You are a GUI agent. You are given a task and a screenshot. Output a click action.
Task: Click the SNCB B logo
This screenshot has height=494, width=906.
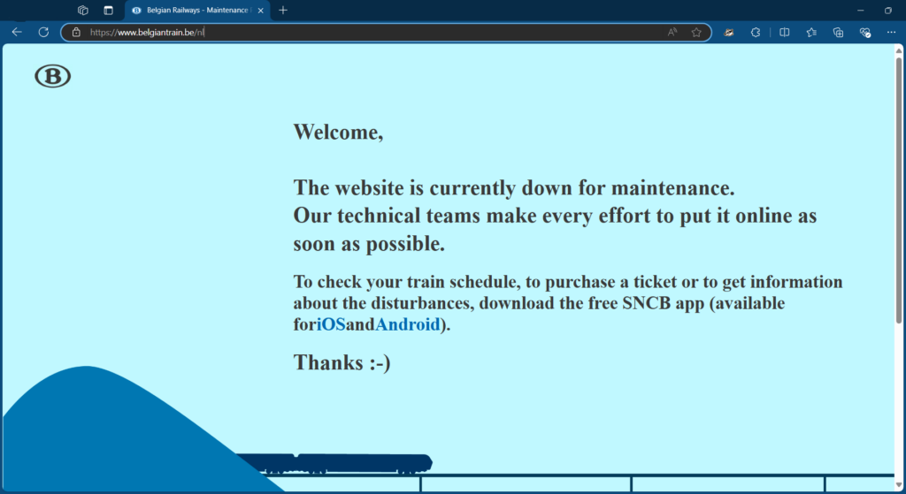pyautogui.click(x=52, y=76)
